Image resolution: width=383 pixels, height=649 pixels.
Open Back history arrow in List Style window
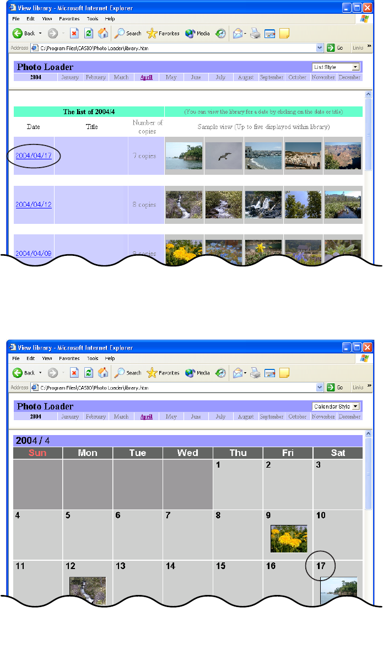[x=40, y=34]
